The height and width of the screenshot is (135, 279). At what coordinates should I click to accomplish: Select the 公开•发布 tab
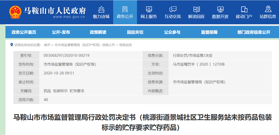click(x=61, y=32)
